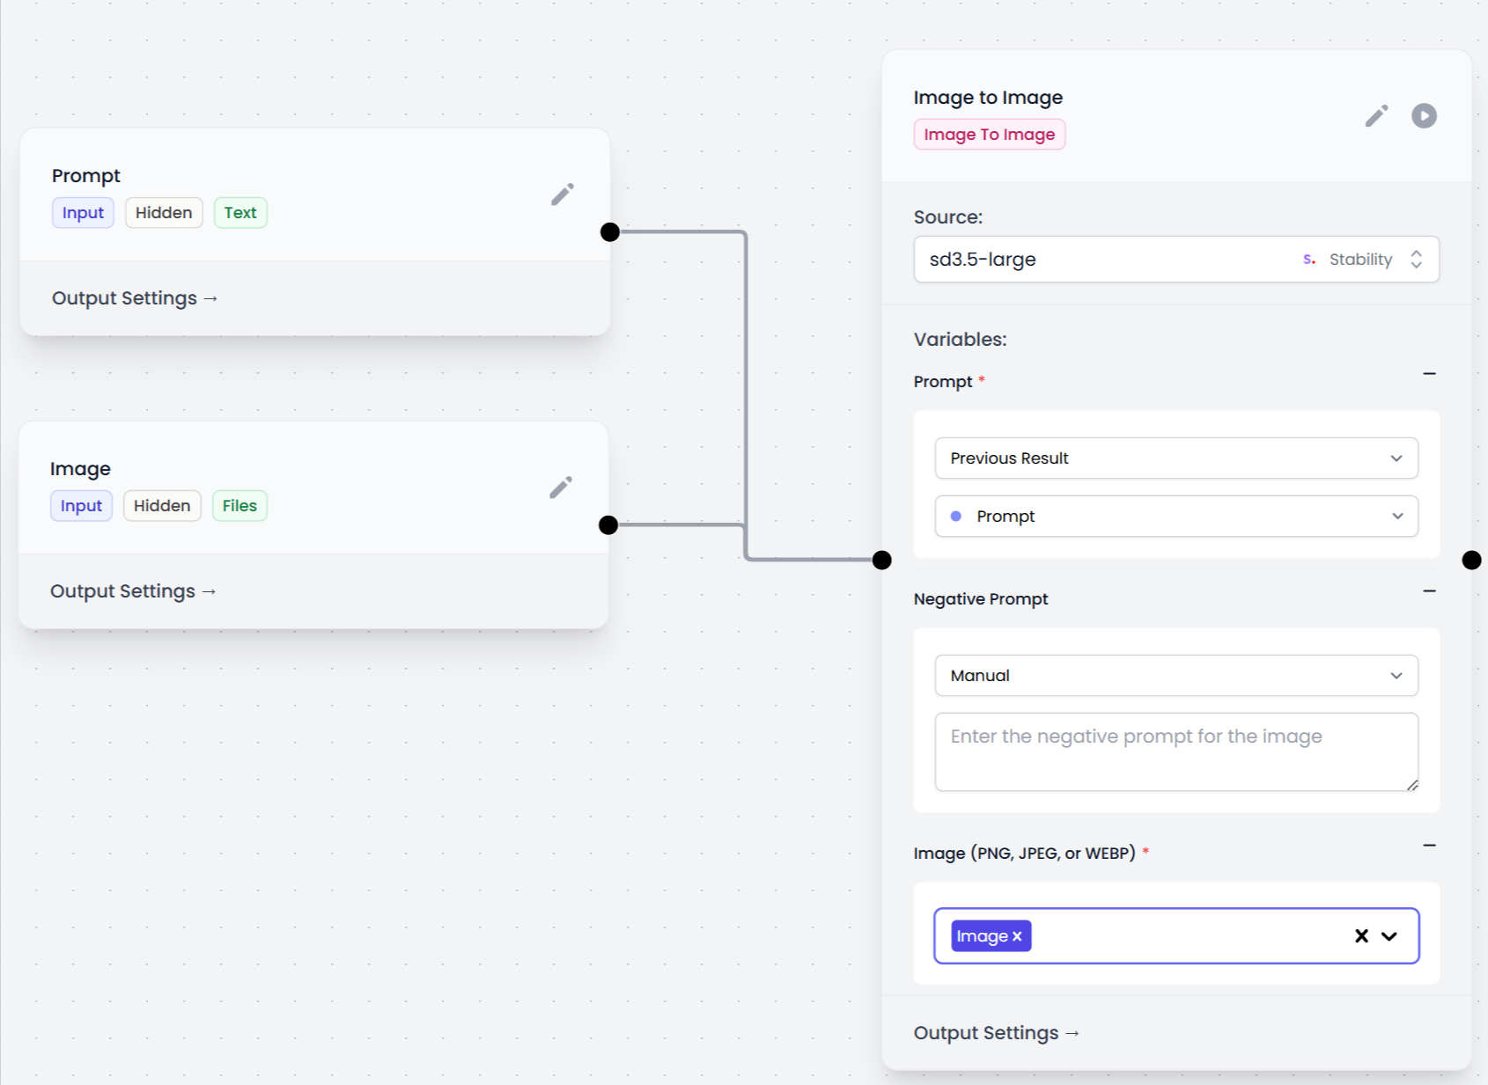Remove the Image tag from file selector
The height and width of the screenshot is (1085, 1488).
click(1017, 936)
